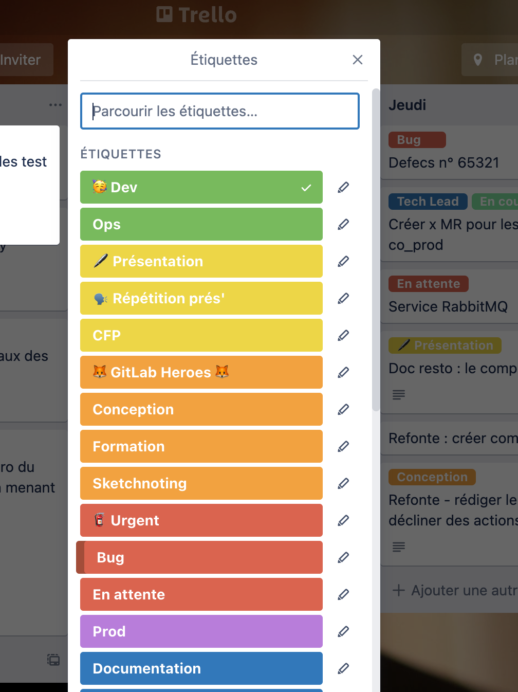Click the pencil icon next to Urgent
Screen dimensions: 518x692
coord(343,520)
